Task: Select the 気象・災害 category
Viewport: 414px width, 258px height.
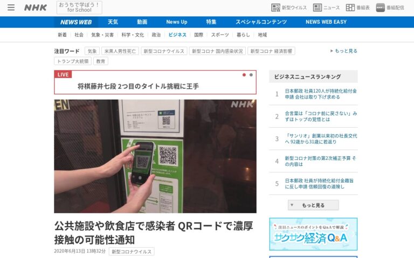Action: click(x=102, y=35)
